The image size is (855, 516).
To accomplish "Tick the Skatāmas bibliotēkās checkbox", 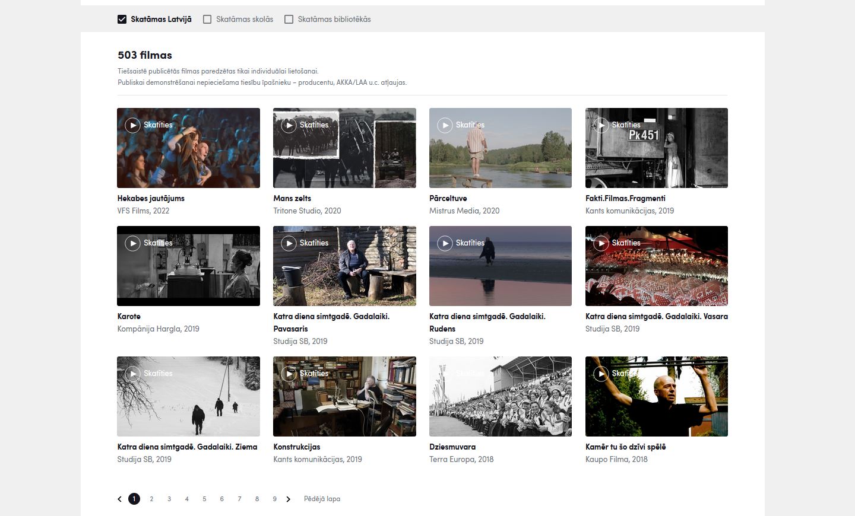I will point(289,20).
